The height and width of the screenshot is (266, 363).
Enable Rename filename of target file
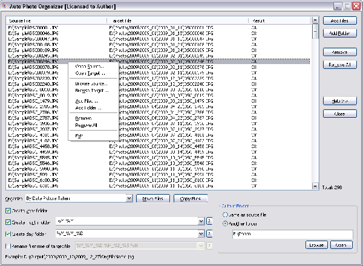8,246
